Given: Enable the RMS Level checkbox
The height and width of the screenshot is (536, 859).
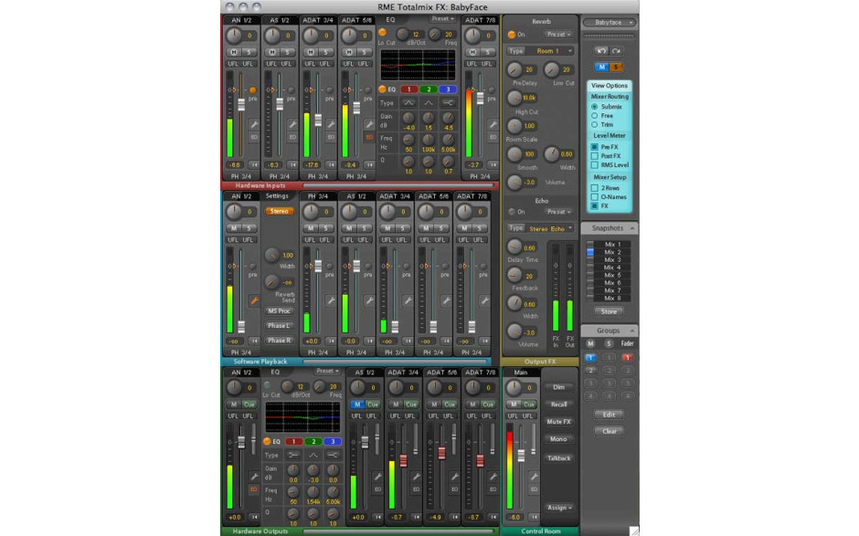Looking at the screenshot, I should pyautogui.click(x=594, y=164).
